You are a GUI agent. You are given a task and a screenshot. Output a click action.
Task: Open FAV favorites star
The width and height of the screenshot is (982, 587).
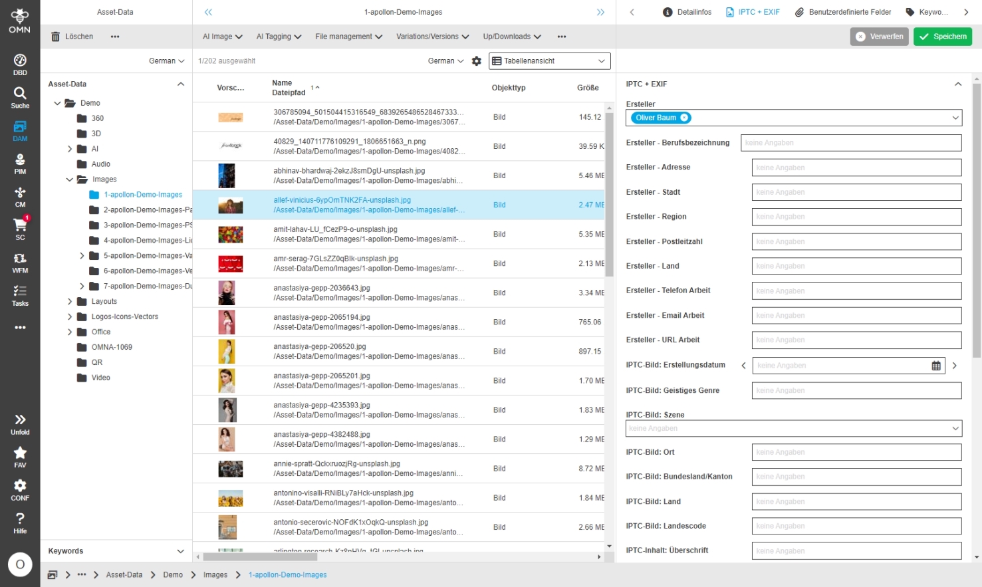[20, 456]
